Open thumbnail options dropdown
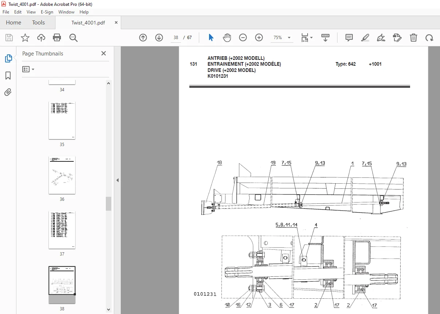440x314 pixels. pos(28,69)
